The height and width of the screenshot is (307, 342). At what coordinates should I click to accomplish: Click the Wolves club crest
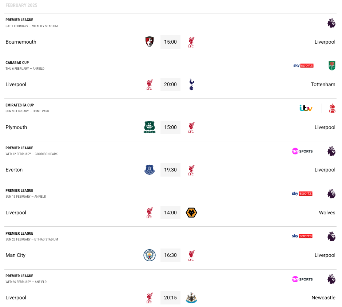coord(191,213)
